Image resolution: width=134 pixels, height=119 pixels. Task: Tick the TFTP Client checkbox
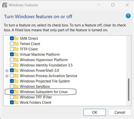[x=12, y=49]
